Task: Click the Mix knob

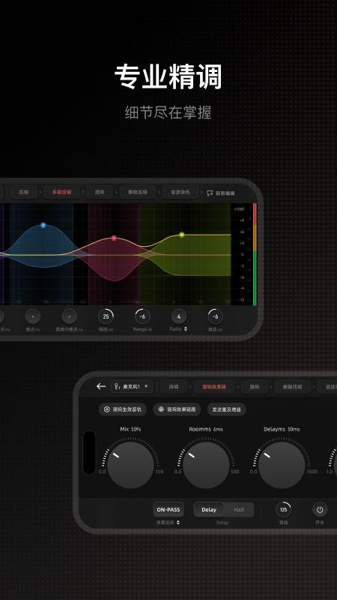Action: 130,465
